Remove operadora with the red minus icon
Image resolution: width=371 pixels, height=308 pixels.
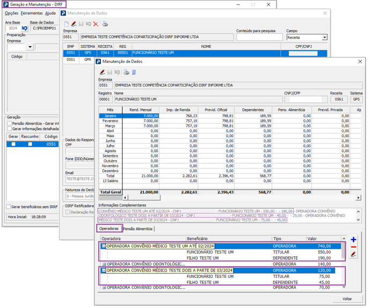(353, 247)
